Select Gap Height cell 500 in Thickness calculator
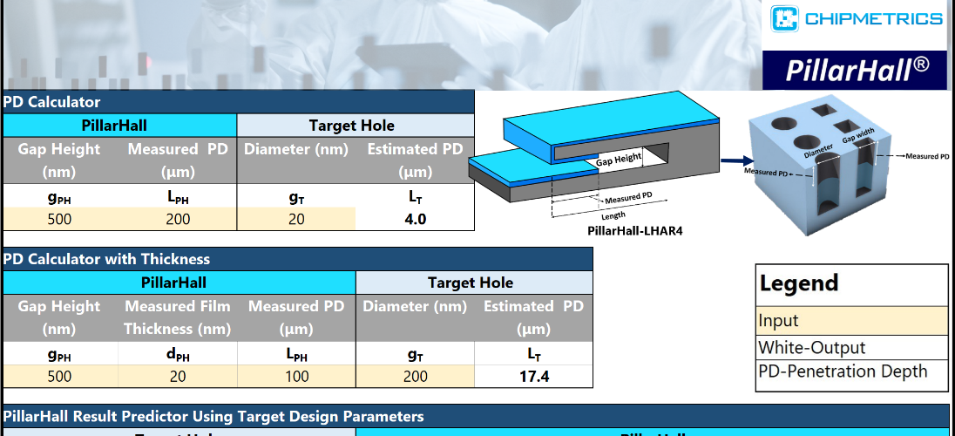Viewport: 955px width, 436px height. coord(59,376)
